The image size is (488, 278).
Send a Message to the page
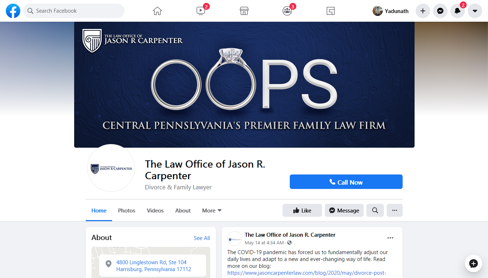344,210
